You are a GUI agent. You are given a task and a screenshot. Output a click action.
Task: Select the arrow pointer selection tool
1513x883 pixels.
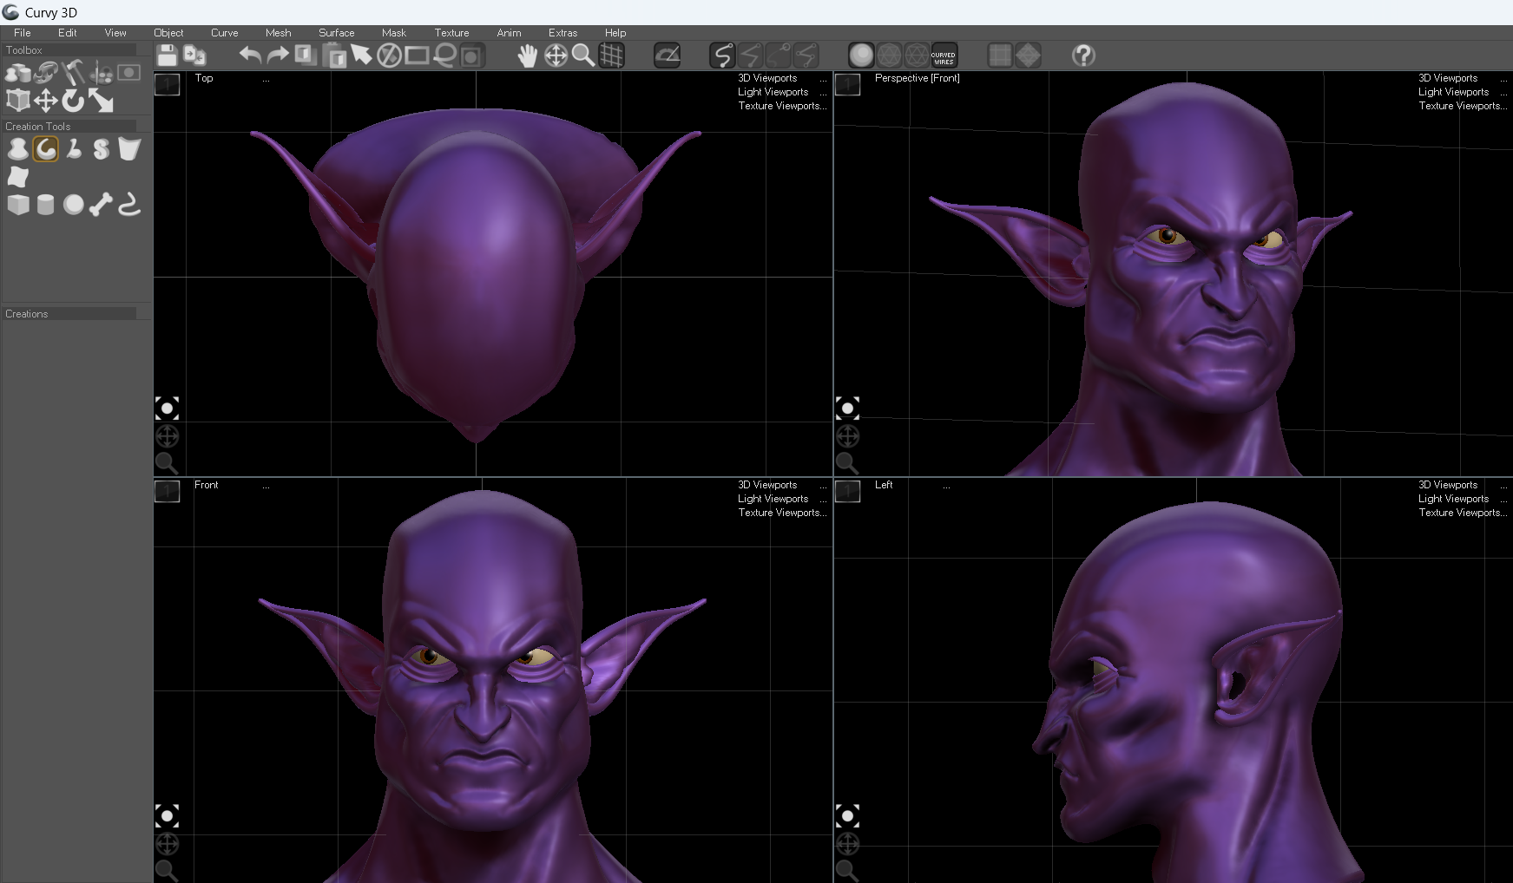tap(361, 56)
